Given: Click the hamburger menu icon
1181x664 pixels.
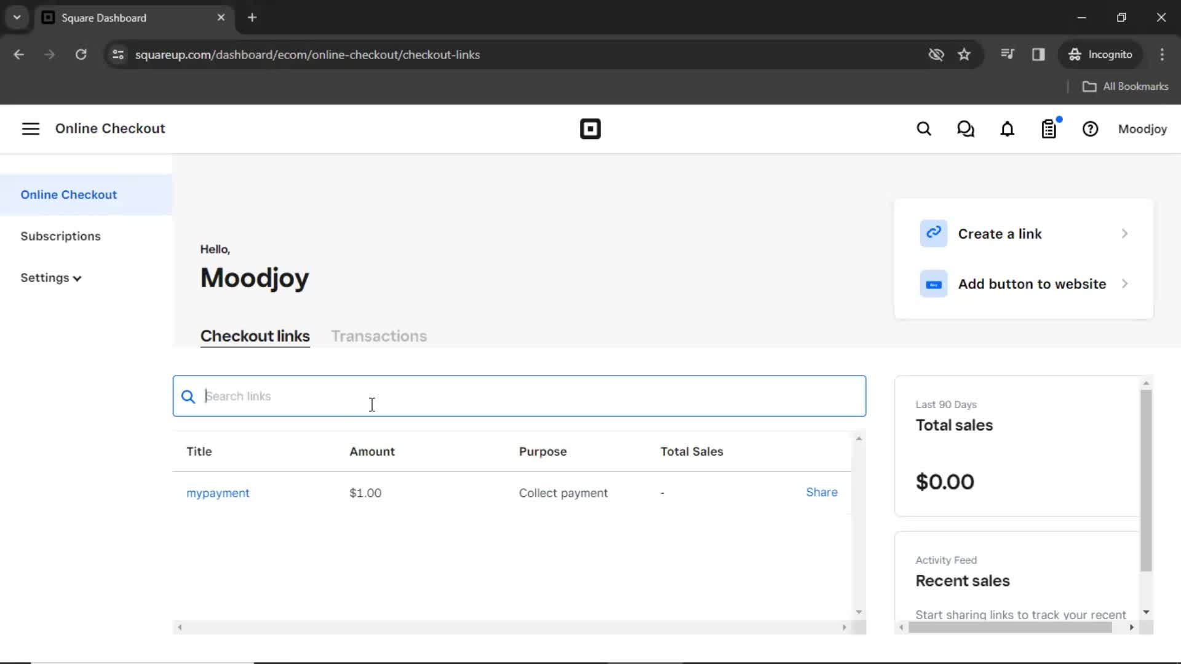Looking at the screenshot, I should point(30,128).
